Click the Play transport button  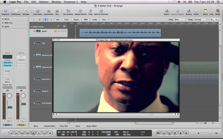(39, 133)
